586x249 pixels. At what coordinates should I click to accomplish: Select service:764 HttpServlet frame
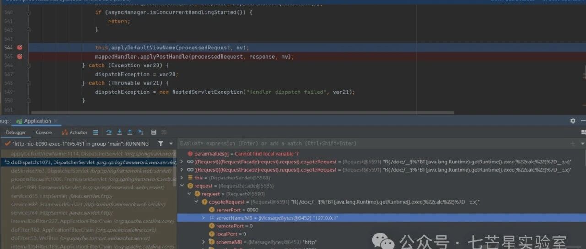point(88,213)
